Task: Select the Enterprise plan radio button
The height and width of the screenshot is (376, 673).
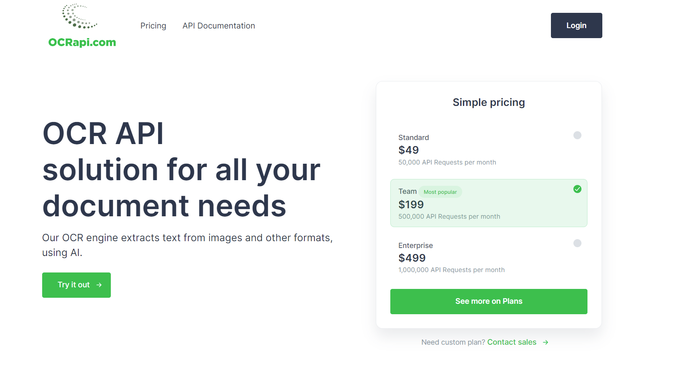Action: click(577, 243)
